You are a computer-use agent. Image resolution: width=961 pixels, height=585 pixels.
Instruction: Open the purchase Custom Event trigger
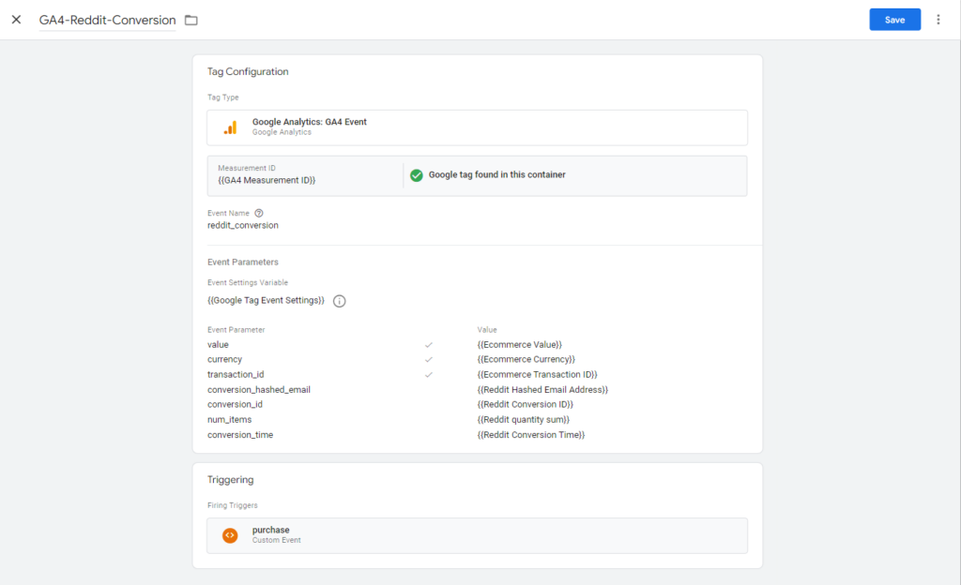point(477,535)
